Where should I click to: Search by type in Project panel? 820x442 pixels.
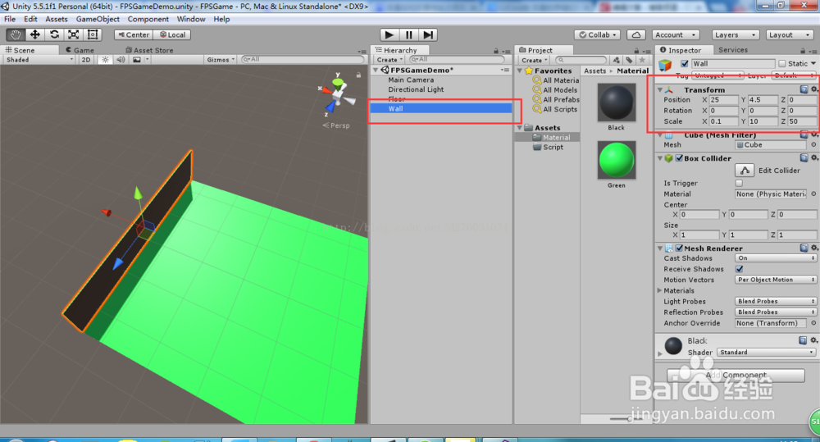pos(617,60)
